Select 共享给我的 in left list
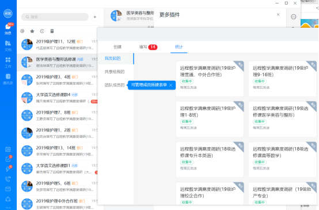 coord(115,72)
